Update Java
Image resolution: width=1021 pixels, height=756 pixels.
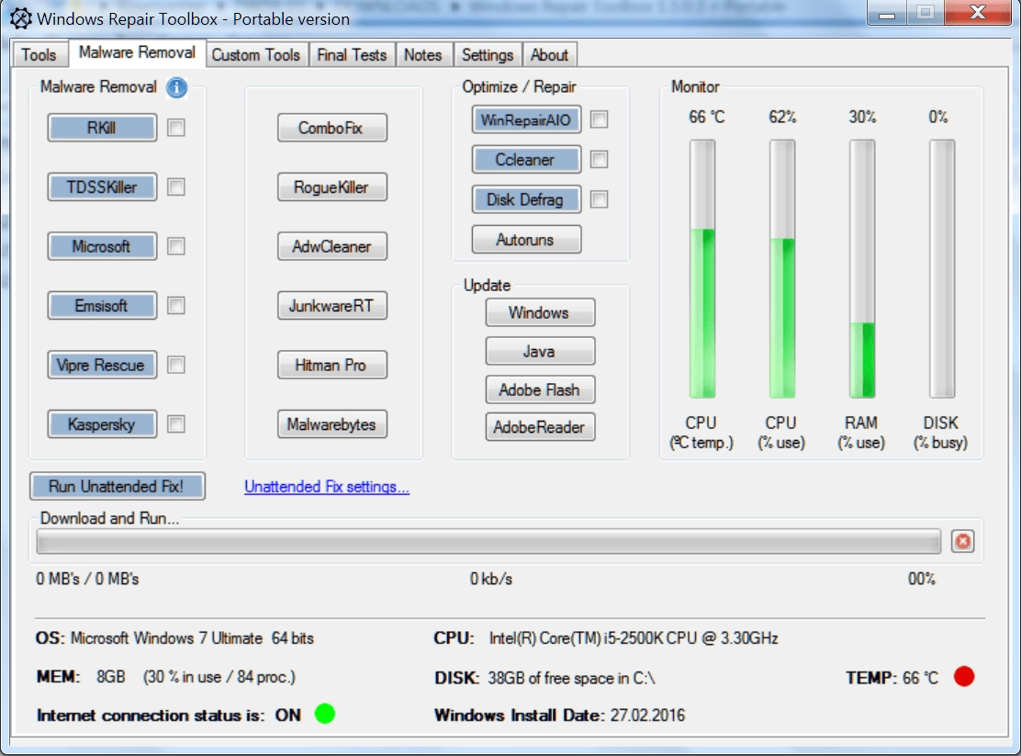click(540, 351)
